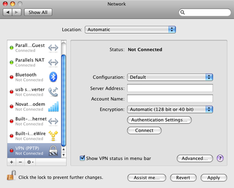Add a new network service with plus
Image resolution: width=234 pixels, height=188 pixels.
coord(12,162)
